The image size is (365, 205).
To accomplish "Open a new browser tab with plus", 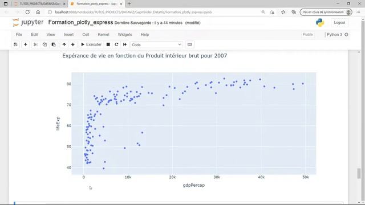I will 129,4.
